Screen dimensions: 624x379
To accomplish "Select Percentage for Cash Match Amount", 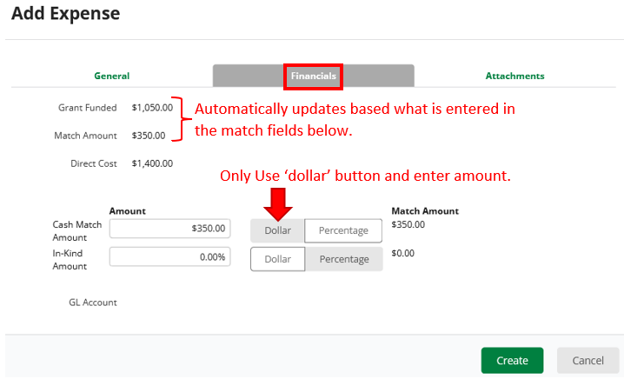I will click(343, 230).
